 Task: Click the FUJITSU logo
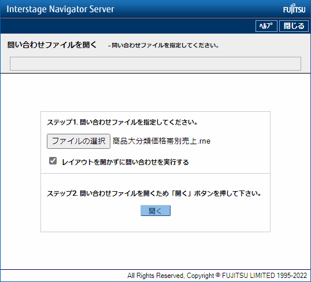[294, 9]
